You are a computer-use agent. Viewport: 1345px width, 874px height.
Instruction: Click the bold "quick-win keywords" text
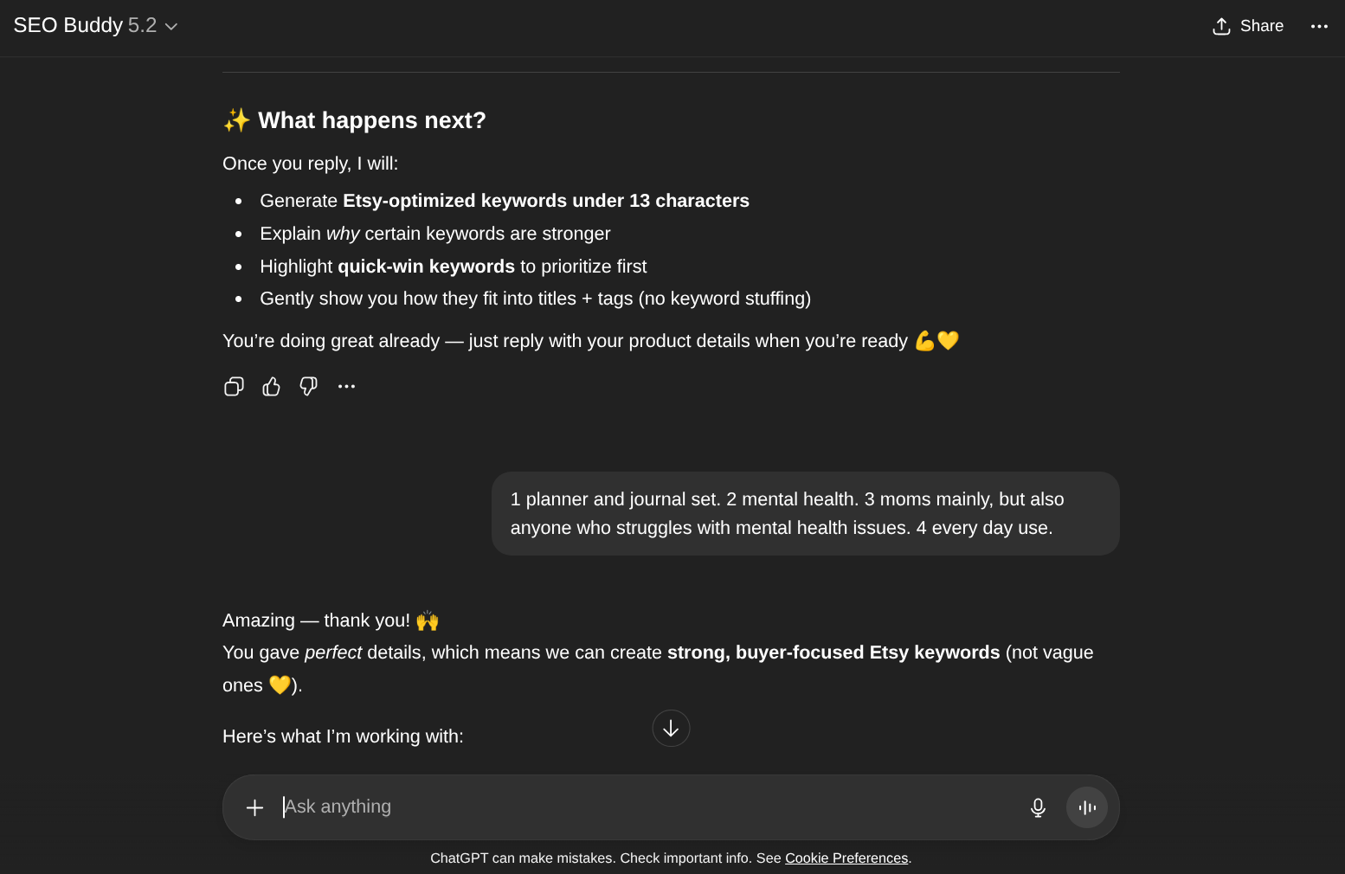point(426,267)
